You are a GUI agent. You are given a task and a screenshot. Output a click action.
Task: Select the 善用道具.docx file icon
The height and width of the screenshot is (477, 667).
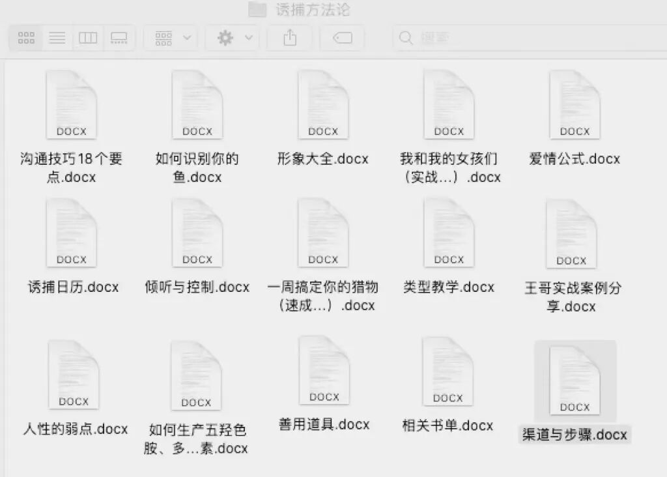[x=324, y=370]
